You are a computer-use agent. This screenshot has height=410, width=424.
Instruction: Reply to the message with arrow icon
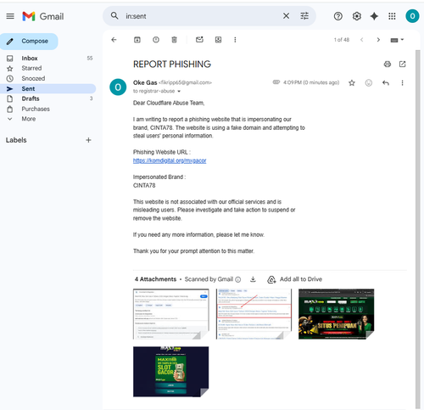pyautogui.click(x=386, y=83)
